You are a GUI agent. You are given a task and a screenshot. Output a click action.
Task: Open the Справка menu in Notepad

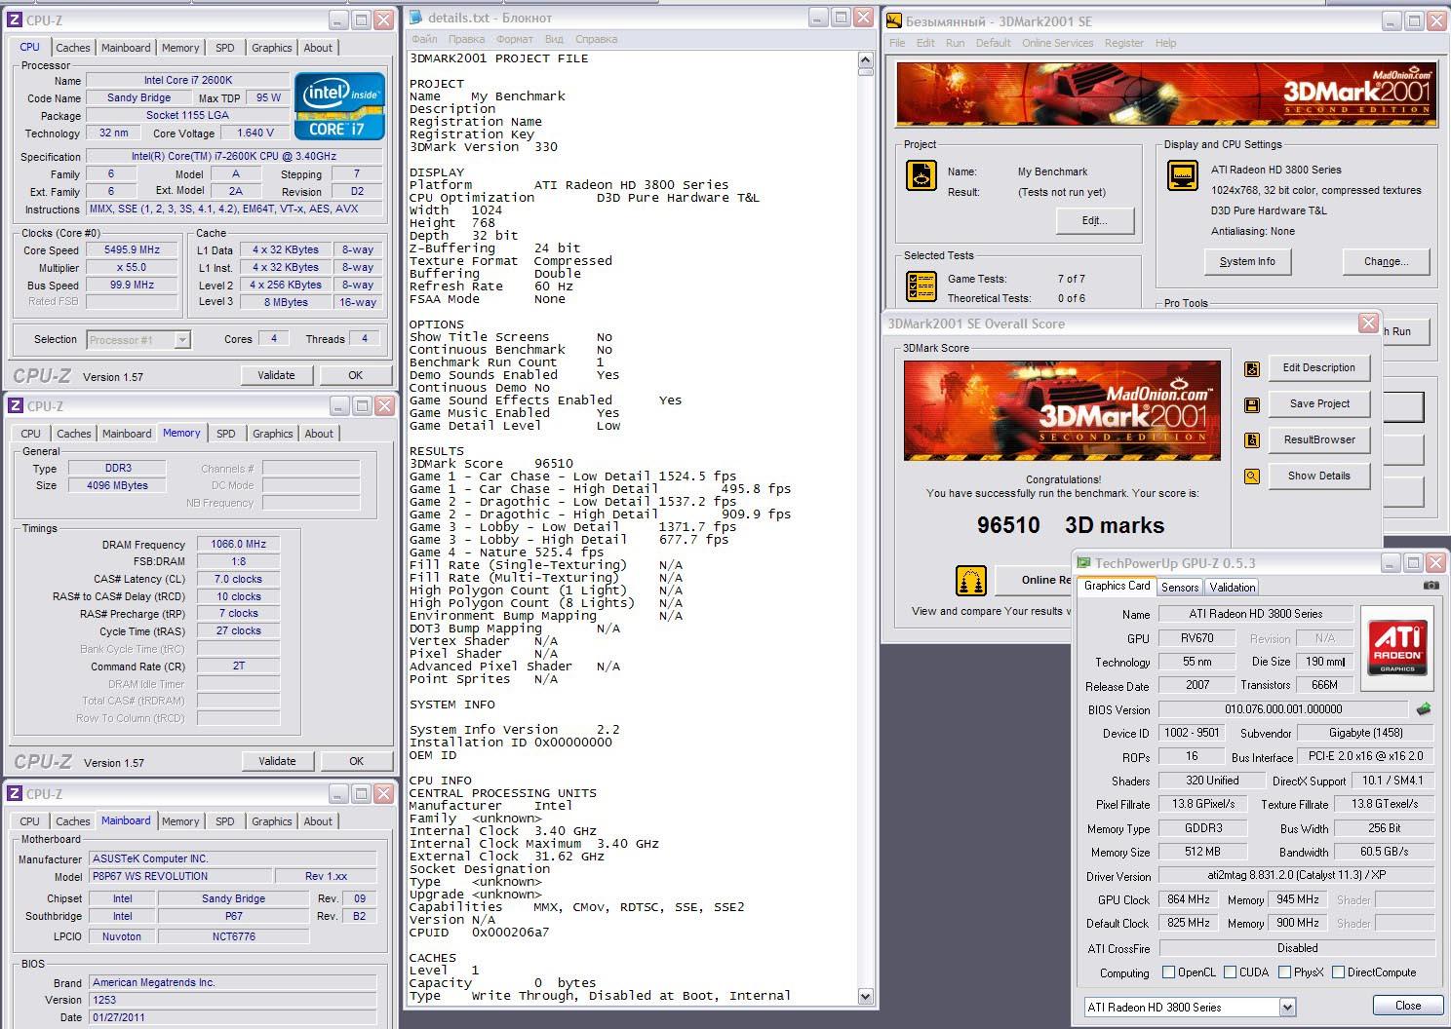[x=596, y=39]
